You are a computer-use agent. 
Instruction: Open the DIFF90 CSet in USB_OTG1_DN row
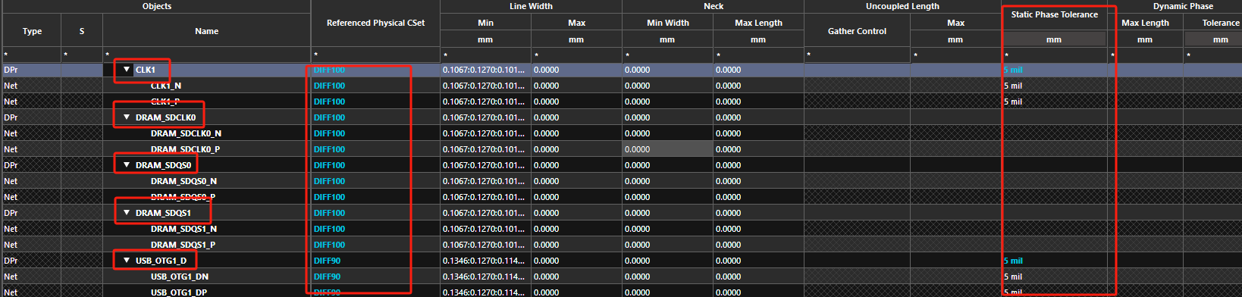click(327, 277)
